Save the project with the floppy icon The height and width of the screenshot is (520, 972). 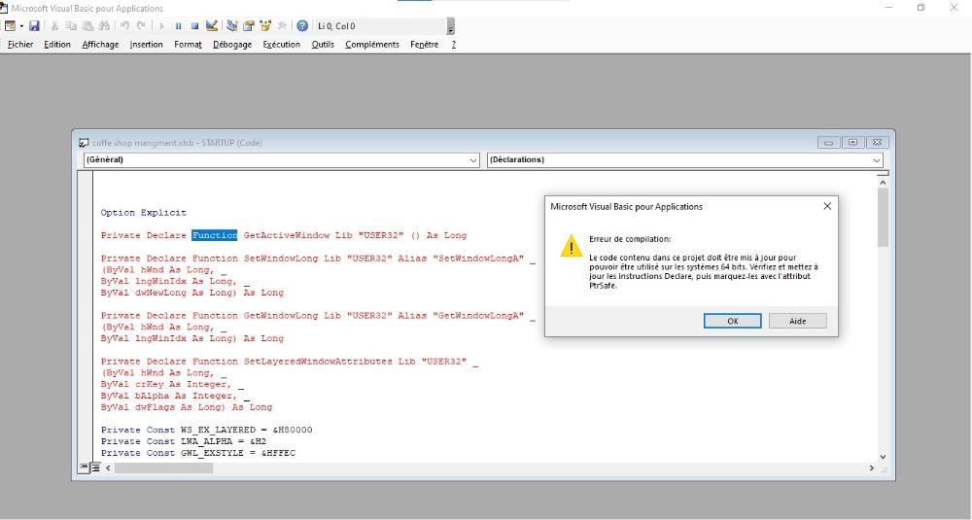click(x=34, y=26)
